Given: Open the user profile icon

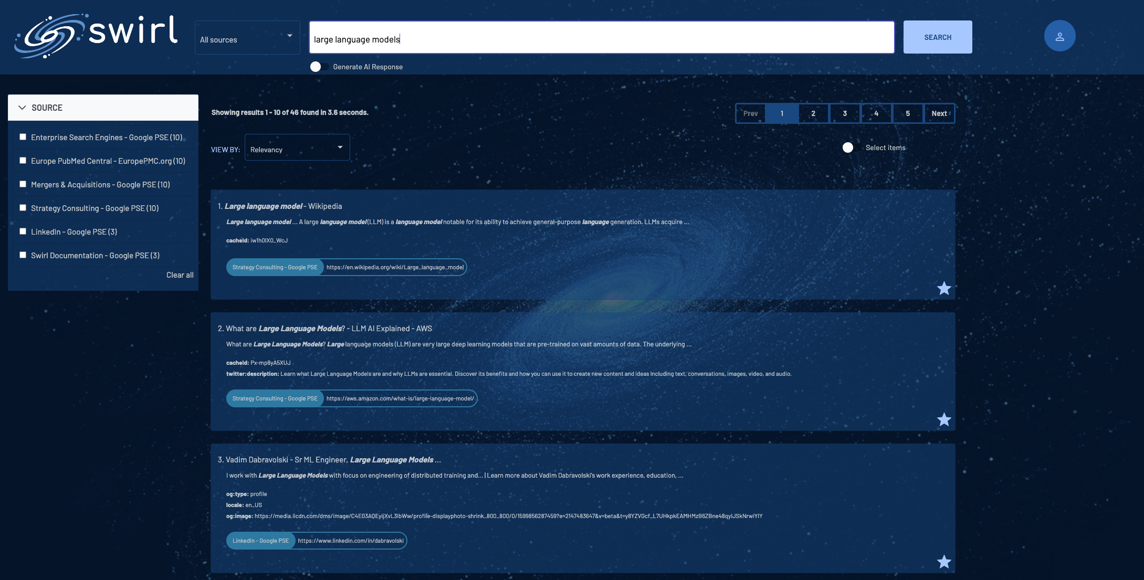Looking at the screenshot, I should (x=1059, y=36).
